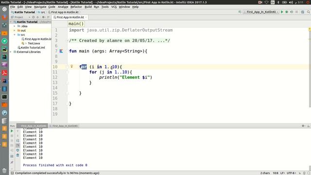Image resolution: width=311 pixels, height=175 pixels.
Task: Expand the .idea folder
Action: [15, 26]
